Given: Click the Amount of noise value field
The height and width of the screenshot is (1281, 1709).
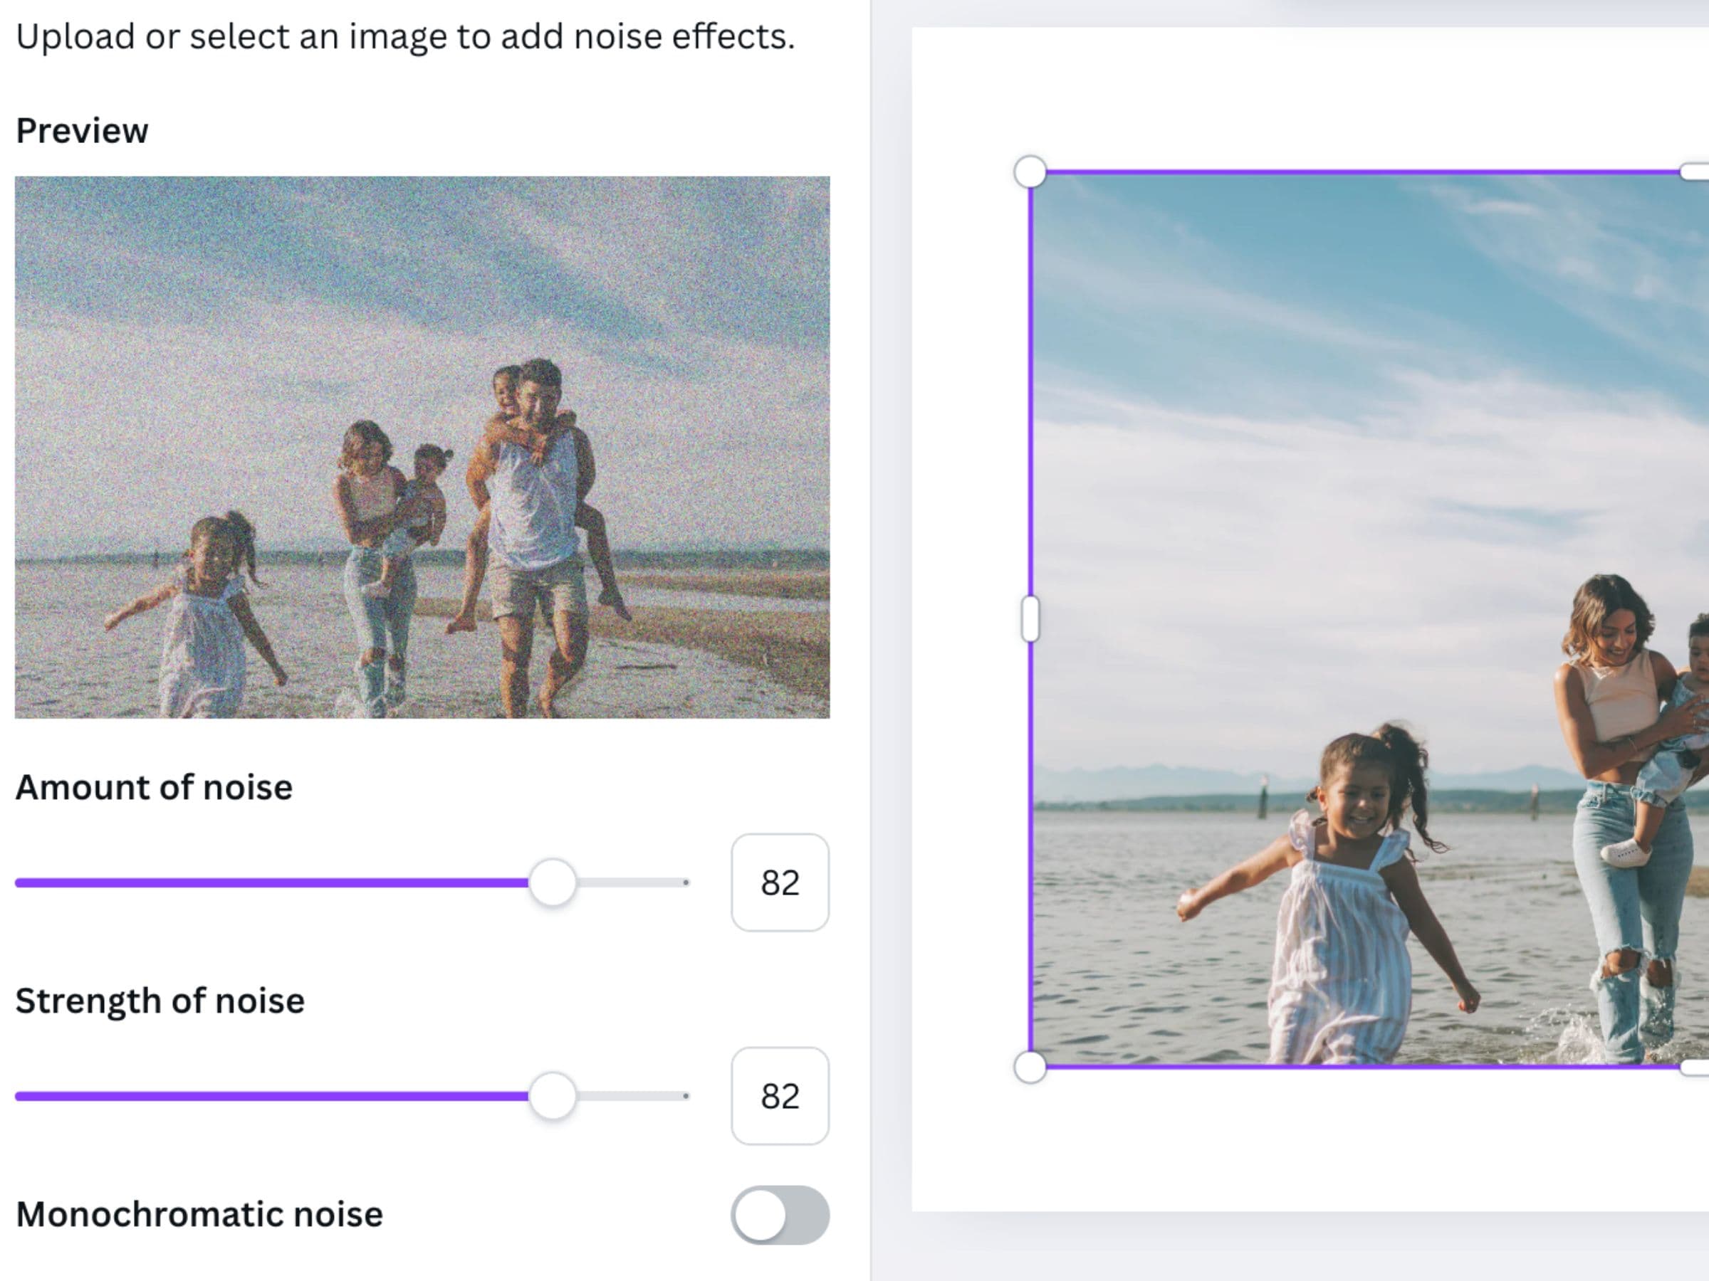Looking at the screenshot, I should click(x=780, y=882).
